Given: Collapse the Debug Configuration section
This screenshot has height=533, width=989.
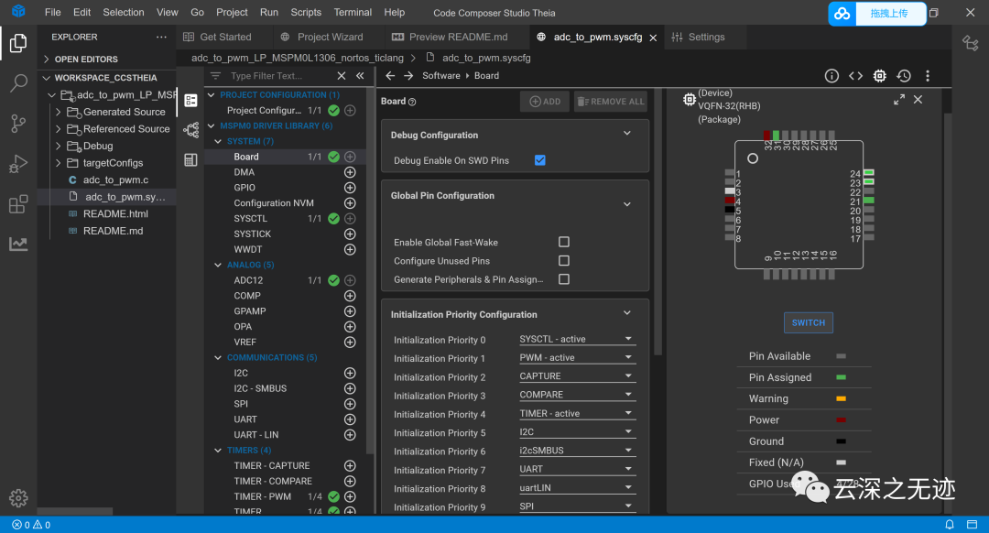Looking at the screenshot, I should point(627,134).
